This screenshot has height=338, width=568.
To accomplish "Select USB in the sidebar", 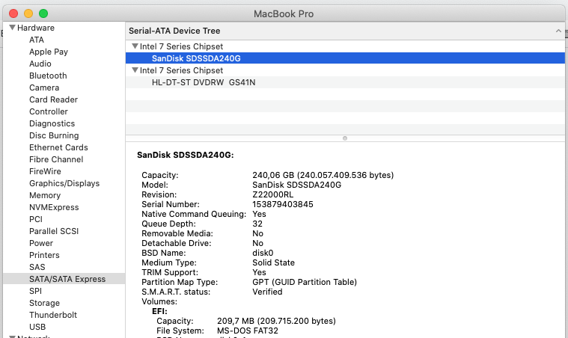I will point(37,327).
